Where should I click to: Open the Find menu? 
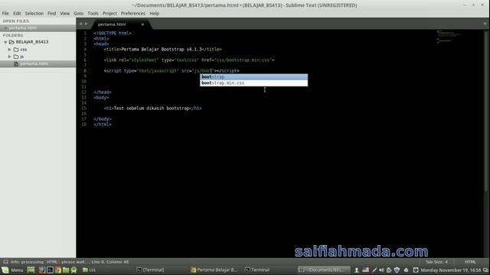point(51,14)
